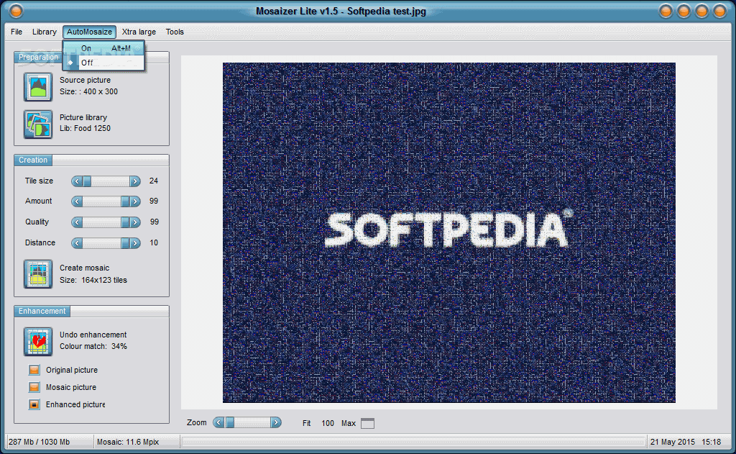Viewport: 736px width, 454px height.
Task: Click the Create mosaic label
Action: [x=85, y=268]
